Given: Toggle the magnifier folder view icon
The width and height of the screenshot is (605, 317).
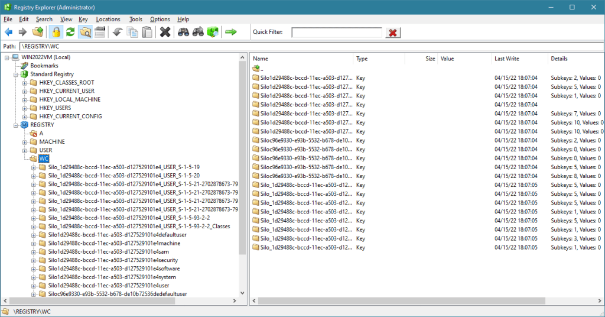Looking at the screenshot, I should (x=85, y=32).
